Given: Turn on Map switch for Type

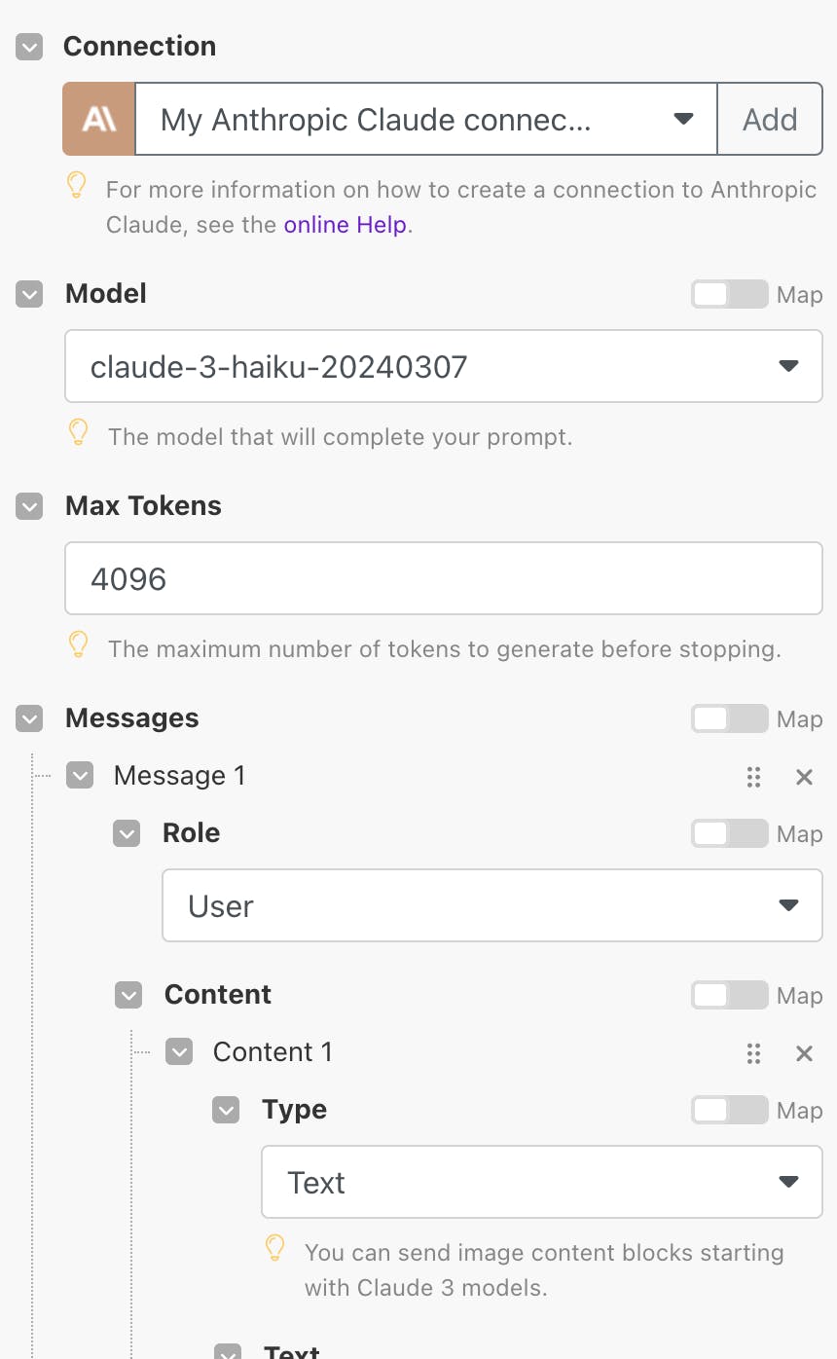Looking at the screenshot, I should [730, 1110].
